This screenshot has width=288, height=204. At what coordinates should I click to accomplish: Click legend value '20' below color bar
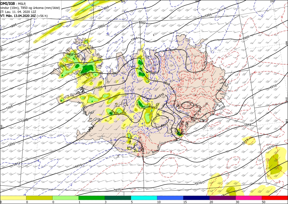[x=211, y=202]
